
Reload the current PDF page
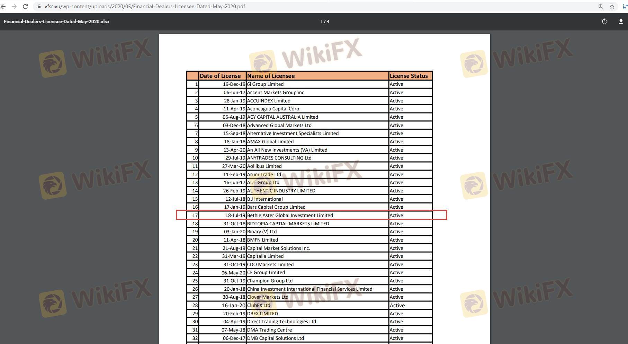(x=25, y=7)
